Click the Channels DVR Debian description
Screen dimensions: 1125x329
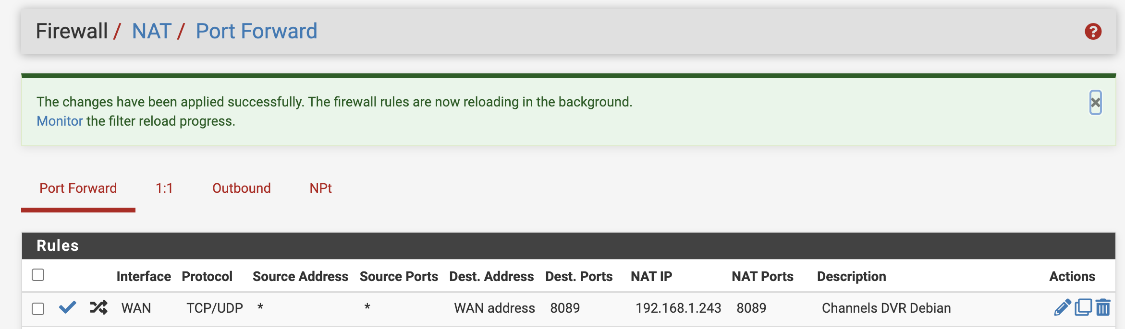[x=886, y=308]
